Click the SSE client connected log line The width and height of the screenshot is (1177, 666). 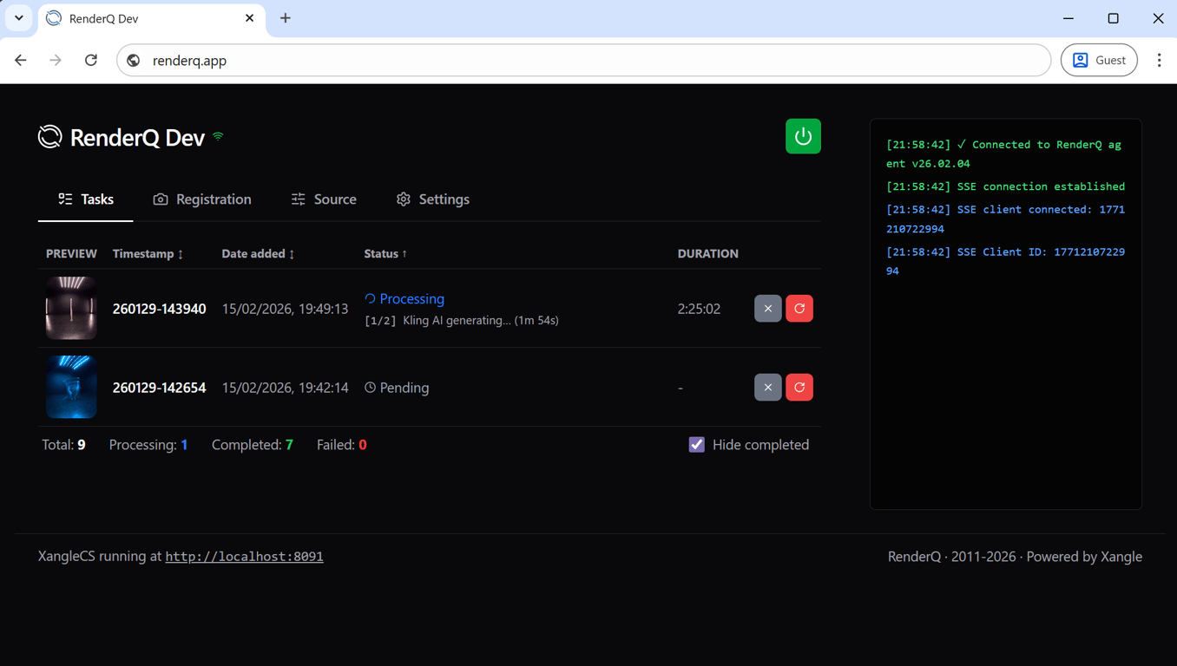tap(1005, 219)
